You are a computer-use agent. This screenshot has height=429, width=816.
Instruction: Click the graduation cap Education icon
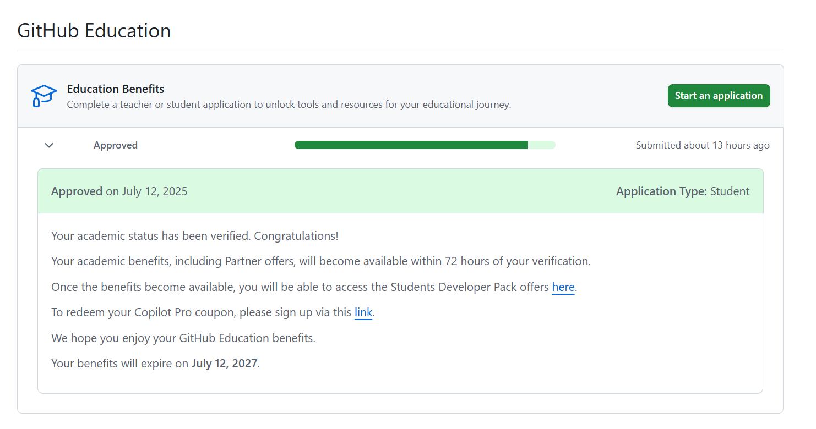pyautogui.click(x=44, y=96)
